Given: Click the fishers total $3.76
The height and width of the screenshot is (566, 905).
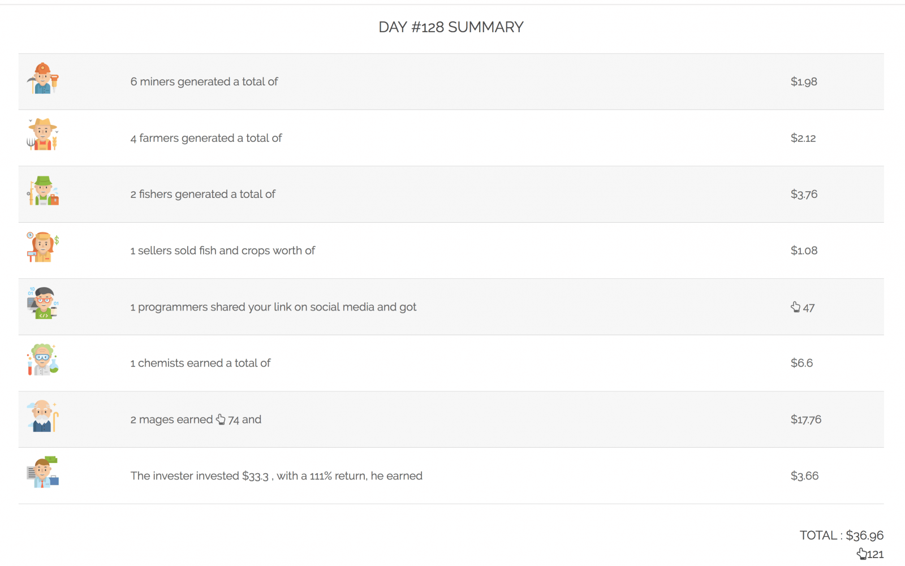Looking at the screenshot, I should click(804, 194).
